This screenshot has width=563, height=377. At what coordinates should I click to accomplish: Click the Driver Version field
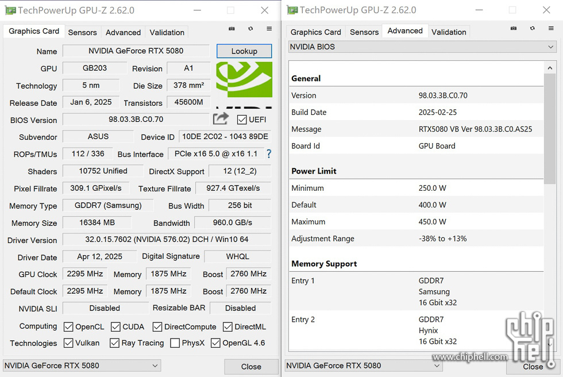click(x=167, y=239)
